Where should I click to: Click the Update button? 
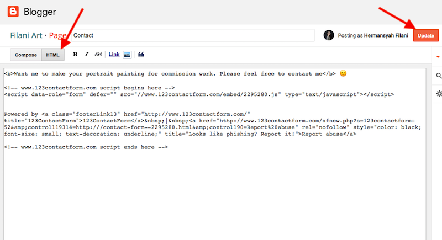425,35
